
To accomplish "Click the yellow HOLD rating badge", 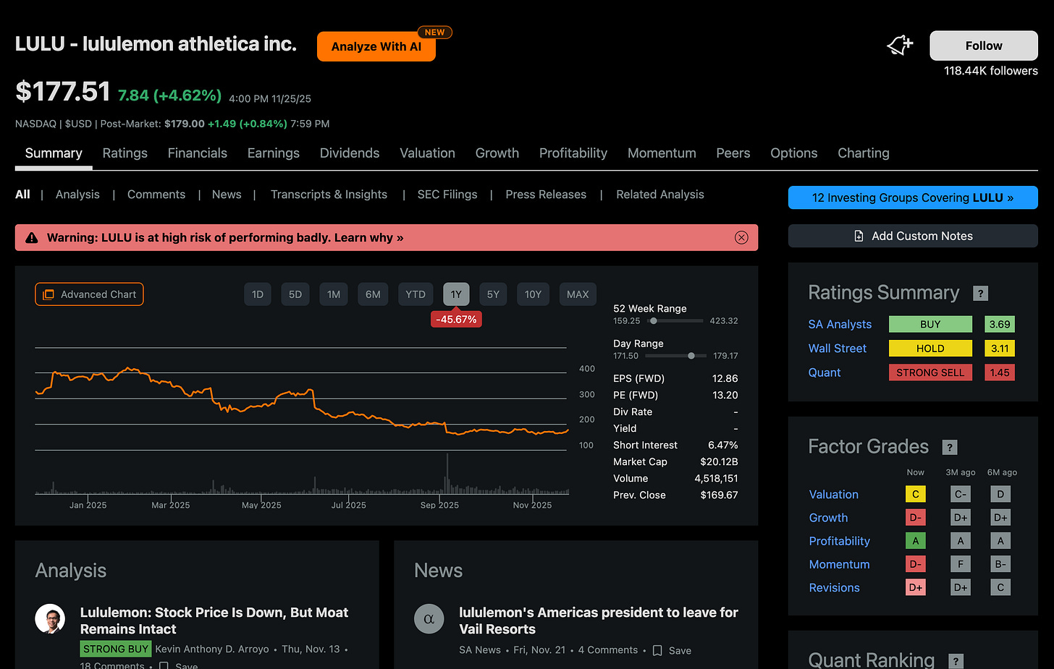I will click(x=930, y=349).
